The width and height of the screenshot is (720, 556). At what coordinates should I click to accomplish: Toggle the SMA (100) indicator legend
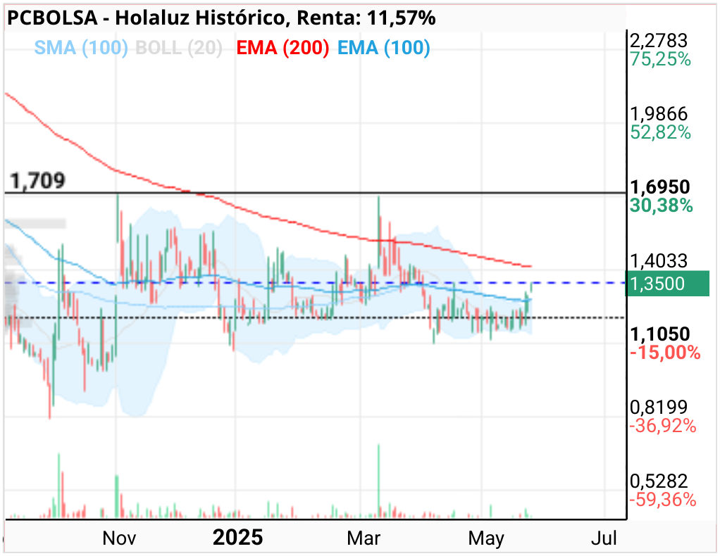(81, 48)
